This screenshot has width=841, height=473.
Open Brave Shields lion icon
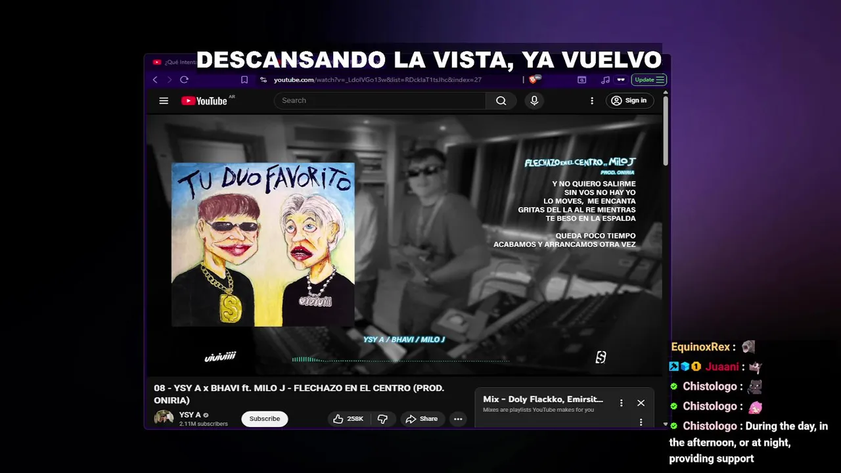[x=534, y=79]
